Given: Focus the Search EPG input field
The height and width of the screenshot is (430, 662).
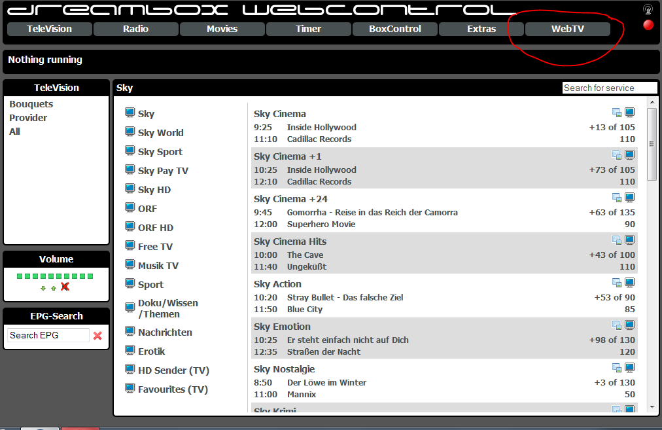Looking at the screenshot, I should 48,335.
